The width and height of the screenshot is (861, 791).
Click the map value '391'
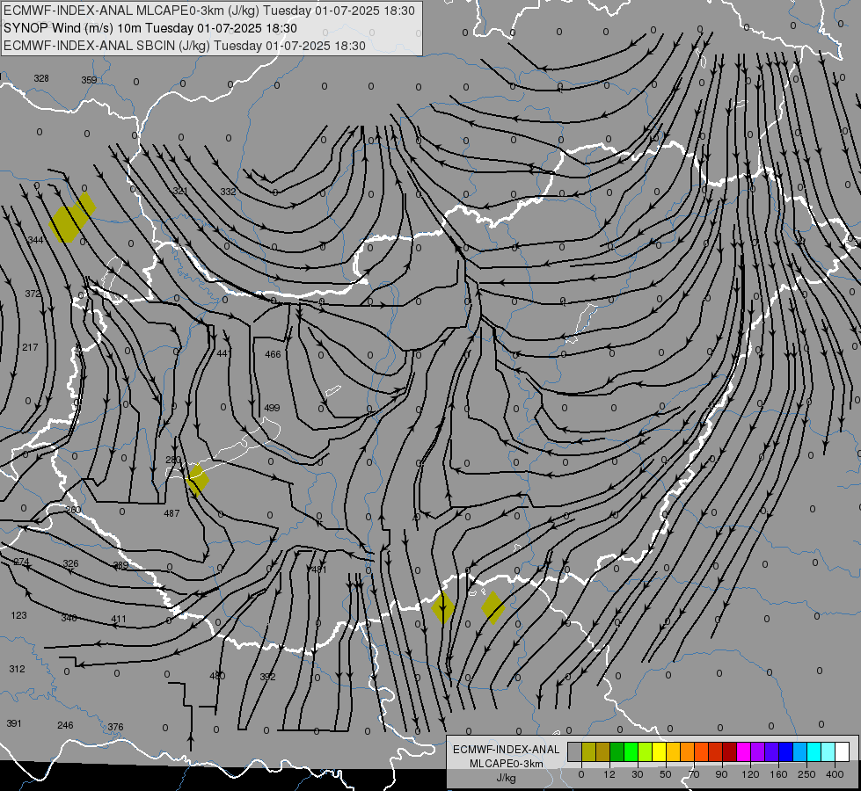(14, 723)
